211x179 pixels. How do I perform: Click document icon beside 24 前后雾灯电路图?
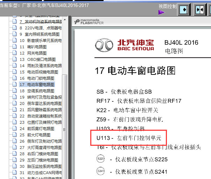click(15, 128)
